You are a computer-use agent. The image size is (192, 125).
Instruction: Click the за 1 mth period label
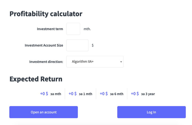[86, 94]
